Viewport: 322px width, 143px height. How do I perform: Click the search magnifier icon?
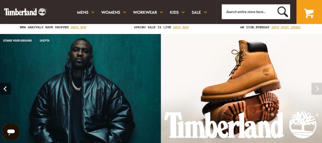[x=283, y=12]
